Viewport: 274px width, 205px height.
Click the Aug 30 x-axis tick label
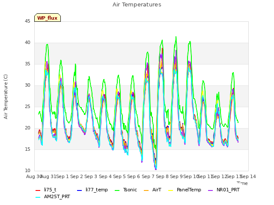(34, 176)
